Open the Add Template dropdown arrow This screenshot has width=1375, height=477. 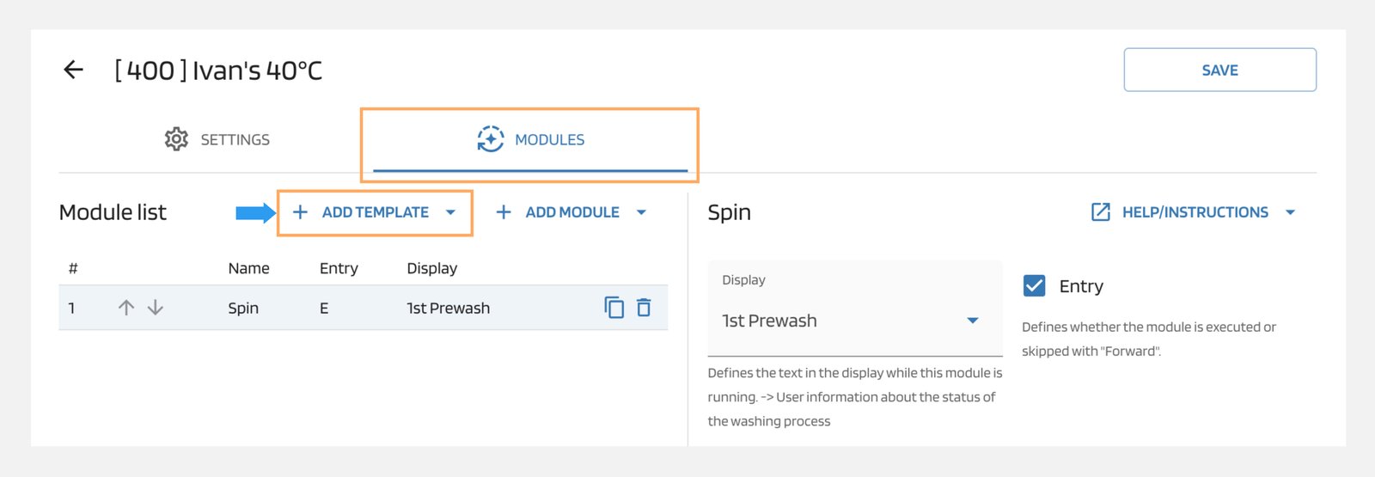pos(450,212)
